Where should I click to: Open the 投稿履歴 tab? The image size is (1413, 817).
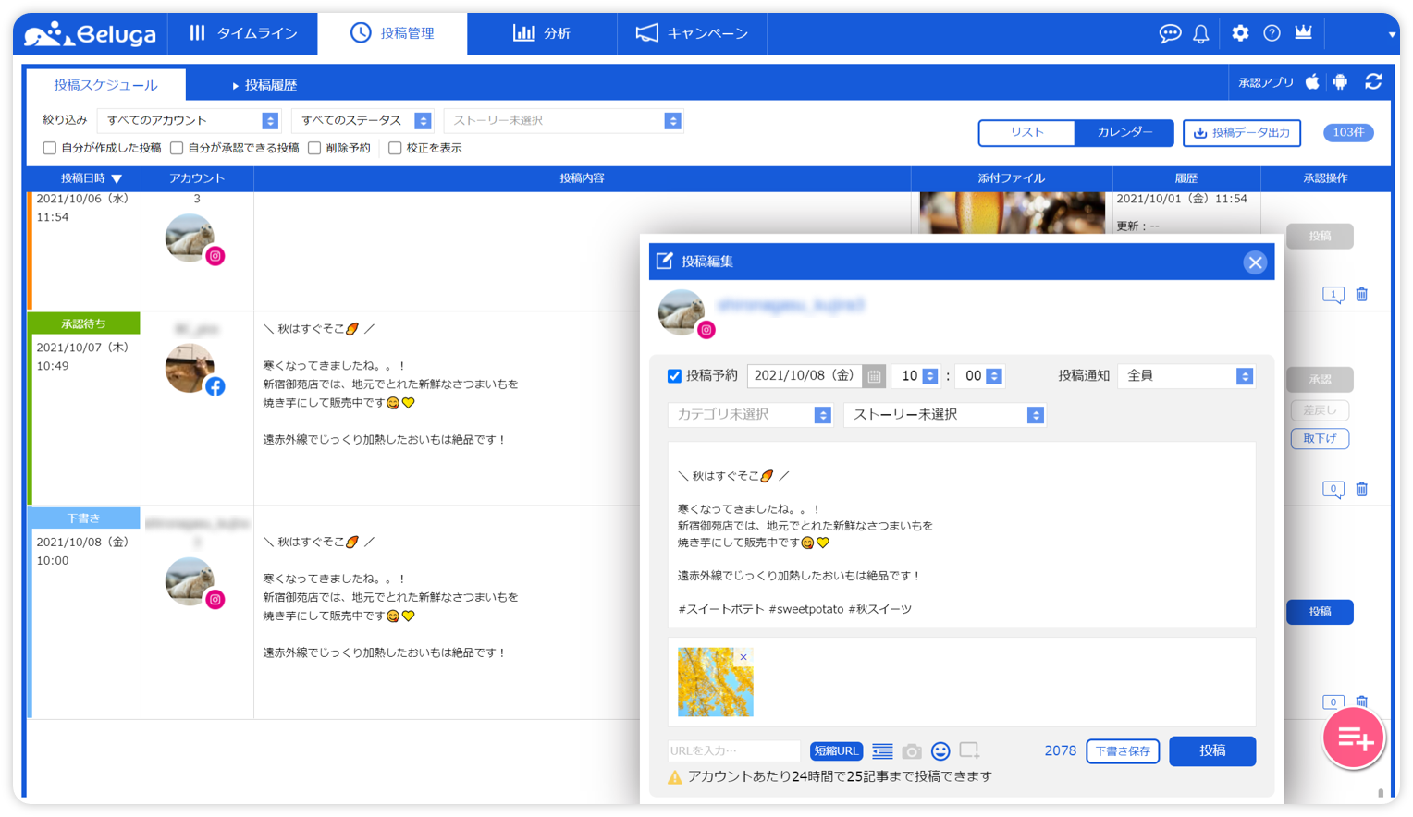point(264,85)
